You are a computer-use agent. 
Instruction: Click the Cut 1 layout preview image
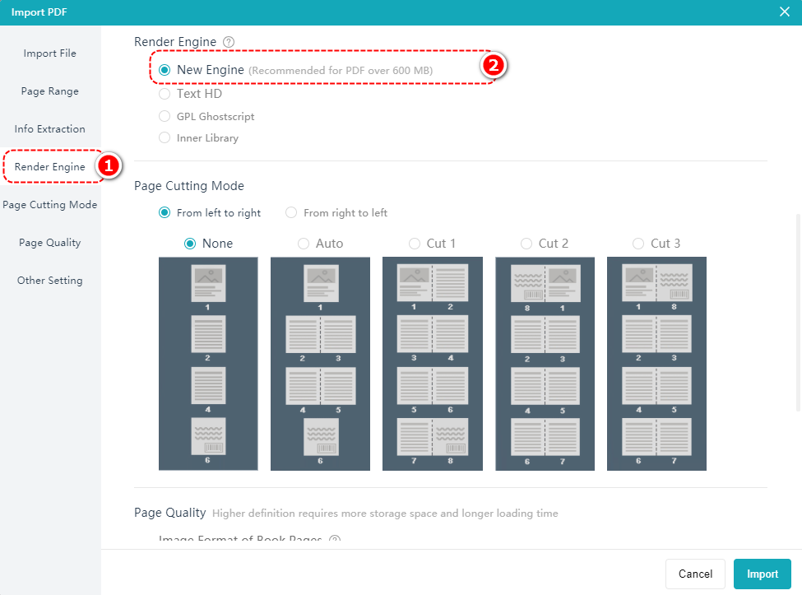click(432, 363)
